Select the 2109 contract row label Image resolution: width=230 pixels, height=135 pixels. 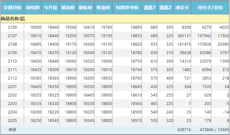[x=12, y=53]
